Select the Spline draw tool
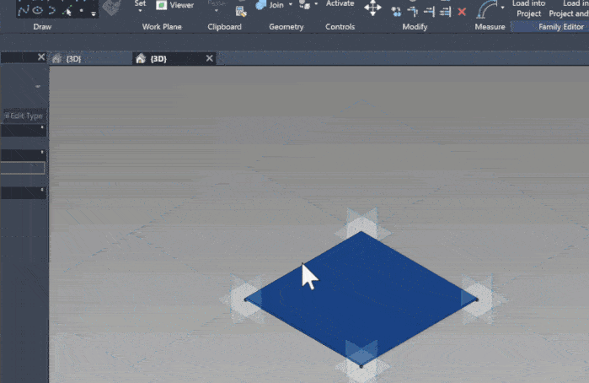Viewport: 589px width, 383px height. (x=24, y=10)
